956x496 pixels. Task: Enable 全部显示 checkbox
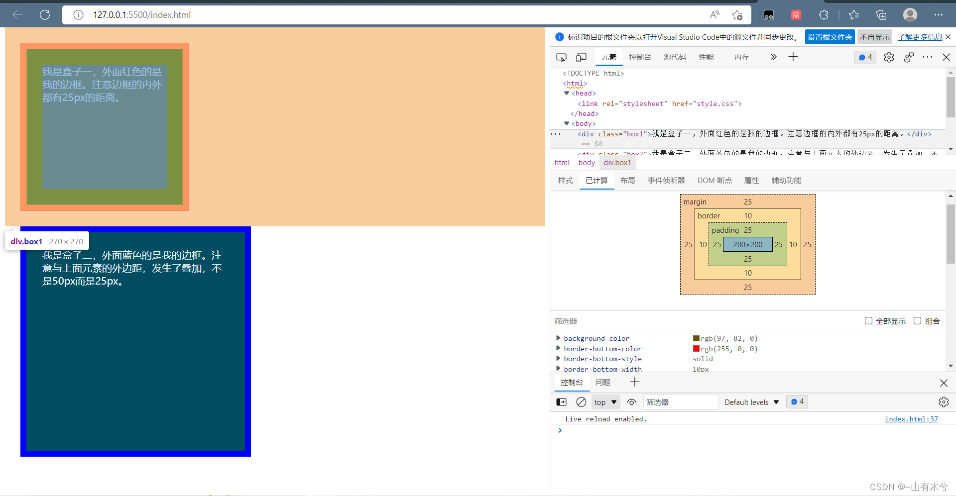(x=868, y=321)
